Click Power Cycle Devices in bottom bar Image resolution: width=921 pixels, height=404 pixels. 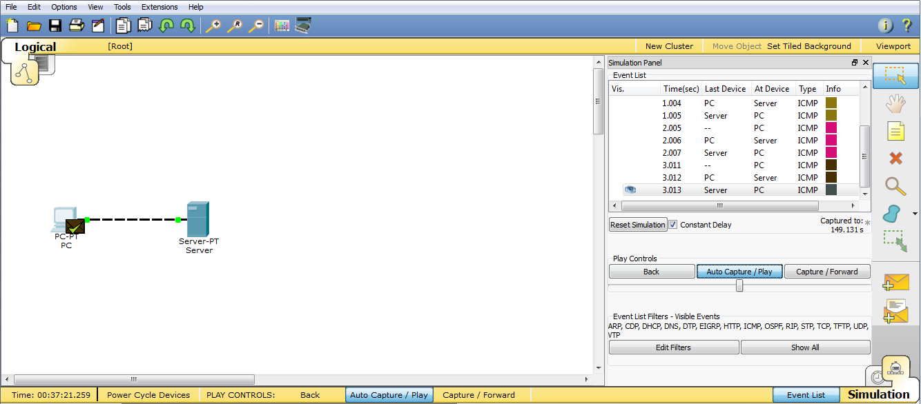[x=148, y=395]
